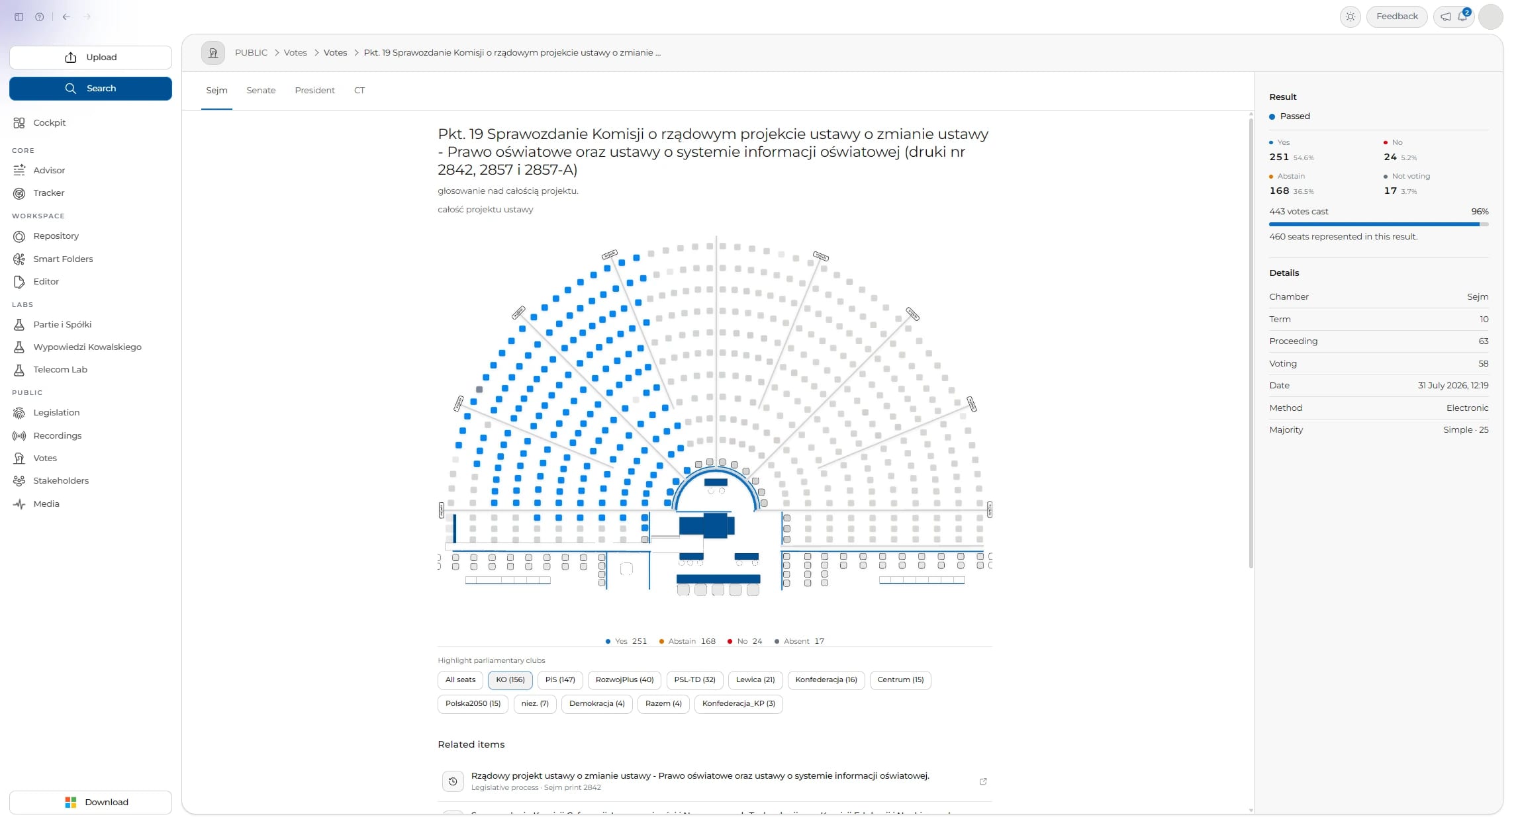Highlight the PSL-TD (32) club

[x=694, y=680]
